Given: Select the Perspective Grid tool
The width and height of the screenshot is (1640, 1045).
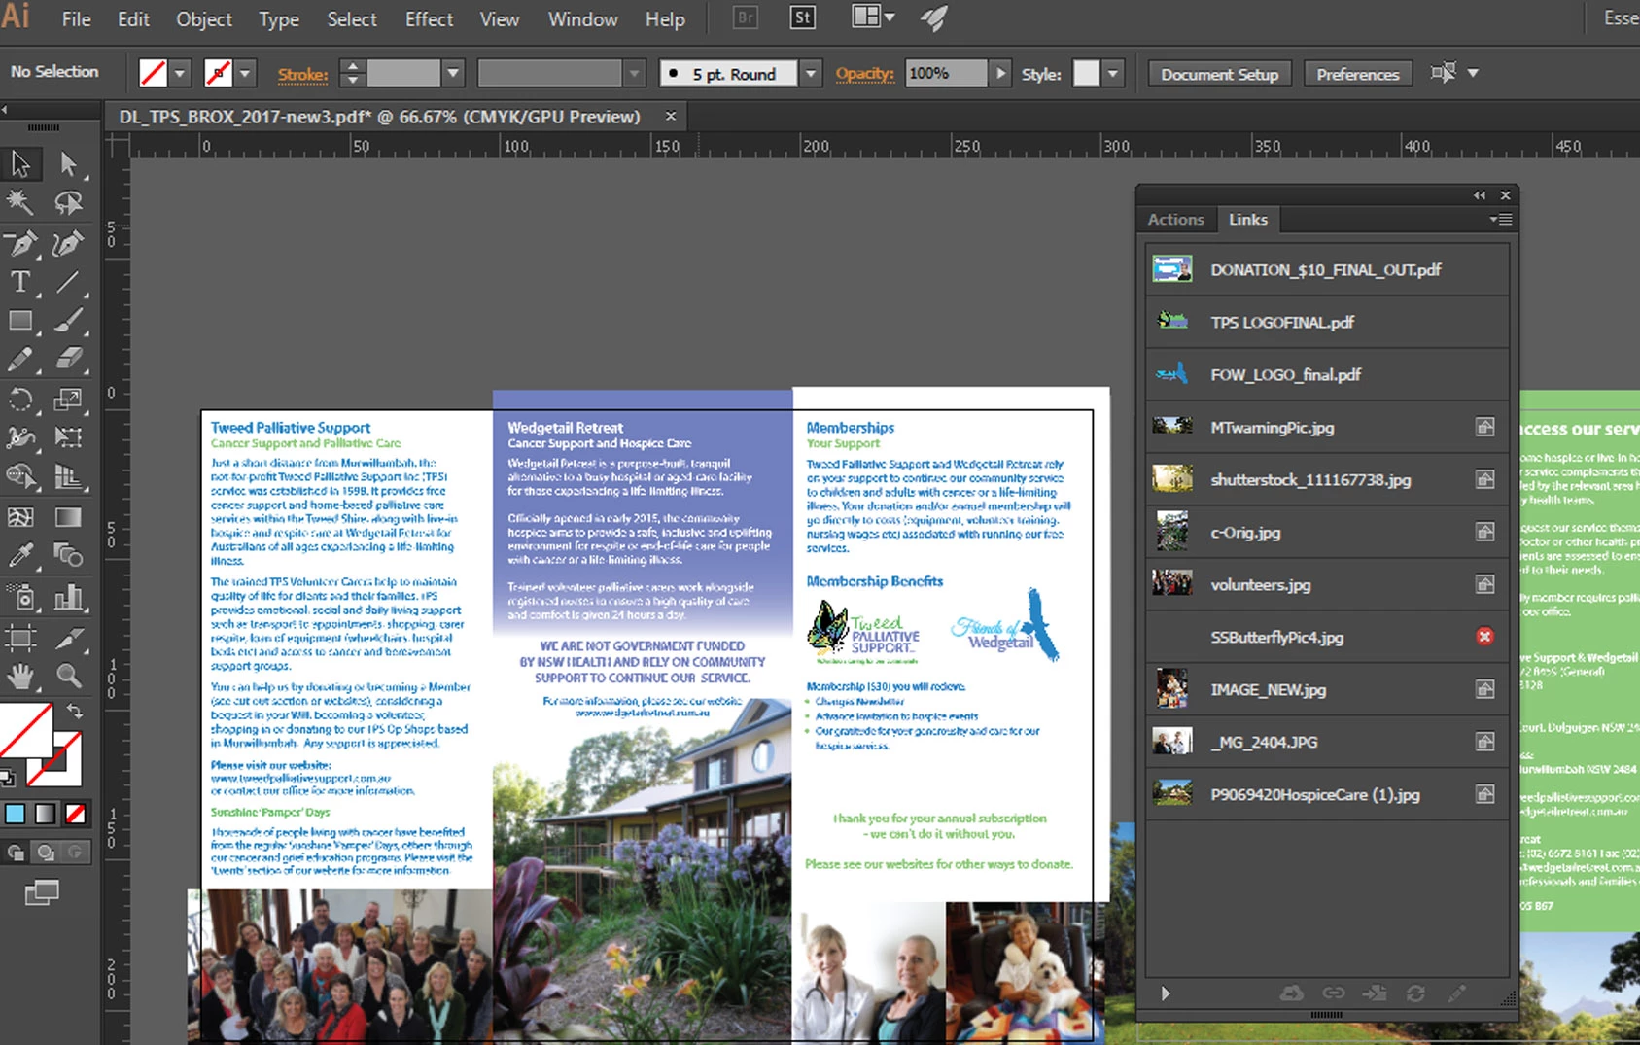Looking at the screenshot, I should coord(68,476).
